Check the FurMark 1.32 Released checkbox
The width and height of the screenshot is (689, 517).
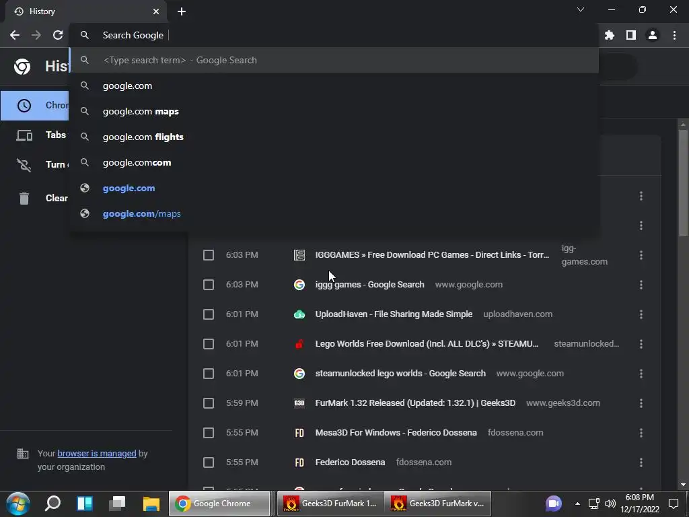209,403
